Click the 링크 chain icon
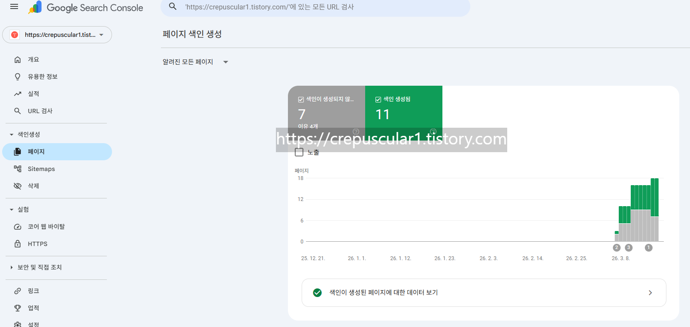Screen dimensions: 690x327 18,291
